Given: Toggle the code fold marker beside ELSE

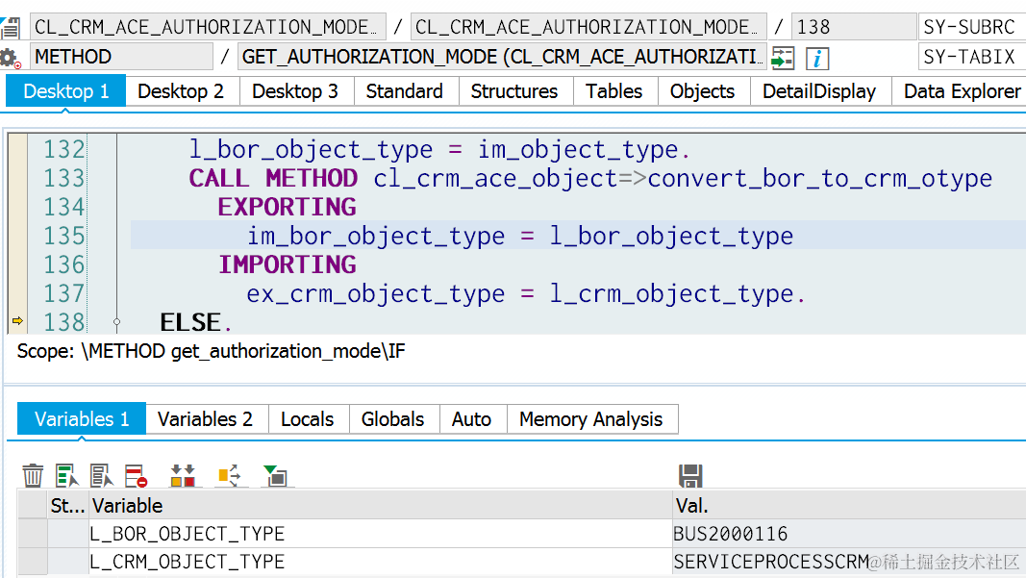Looking at the screenshot, I should pos(116,322).
